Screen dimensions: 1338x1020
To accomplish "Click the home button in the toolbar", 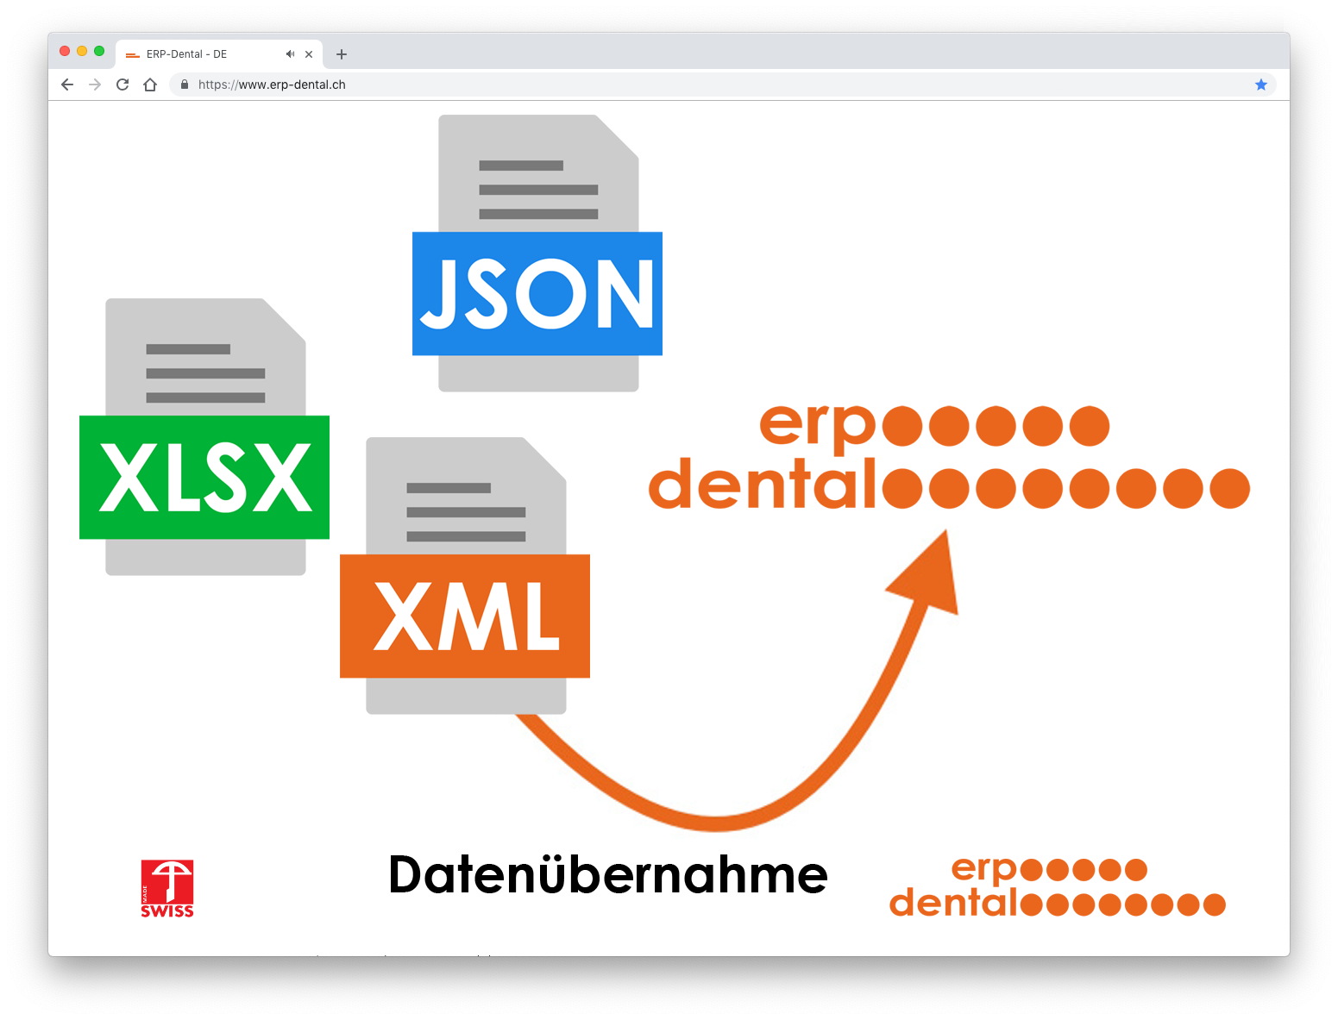I will click(150, 84).
